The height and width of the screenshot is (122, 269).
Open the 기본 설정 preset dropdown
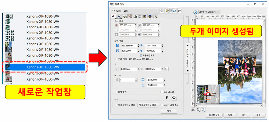[140, 11]
